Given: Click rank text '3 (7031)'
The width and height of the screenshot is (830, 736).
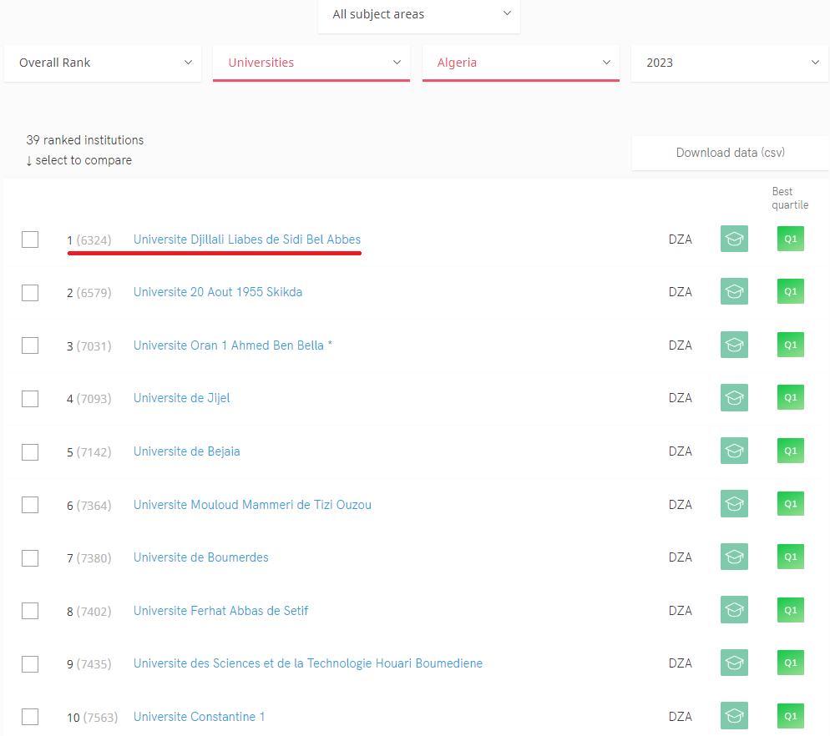Looking at the screenshot, I should pyautogui.click(x=89, y=346).
